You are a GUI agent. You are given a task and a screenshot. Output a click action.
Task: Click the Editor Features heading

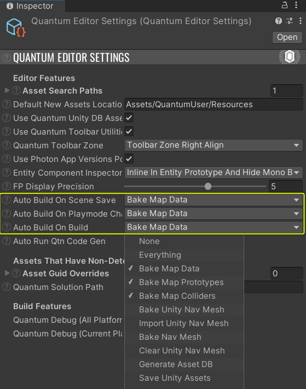tap(44, 78)
